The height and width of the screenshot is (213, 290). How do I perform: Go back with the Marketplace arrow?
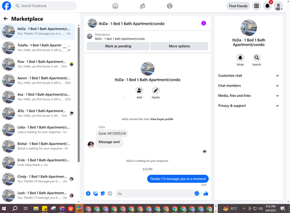click(6, 19)
